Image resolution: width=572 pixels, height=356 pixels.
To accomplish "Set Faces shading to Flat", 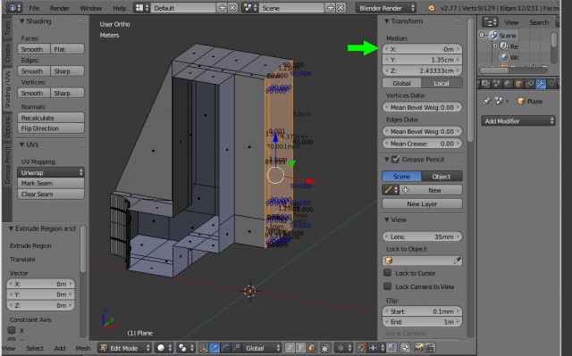I will [x=68, y=49].
